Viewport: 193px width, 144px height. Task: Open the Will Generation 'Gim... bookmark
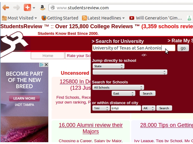[156, 18]
